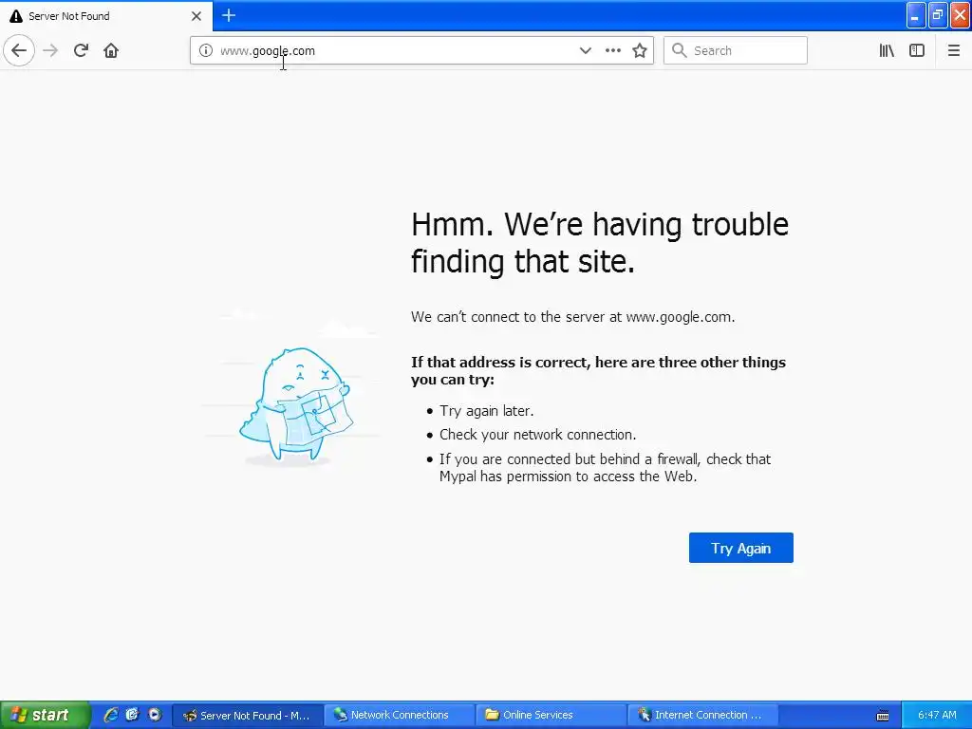
Task: Click the lost dinosaur illustration
Action: 296,406
